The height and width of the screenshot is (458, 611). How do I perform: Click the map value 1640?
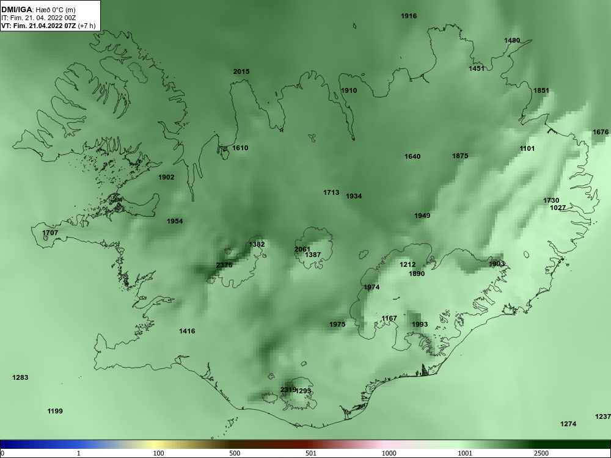click(412, 156)
